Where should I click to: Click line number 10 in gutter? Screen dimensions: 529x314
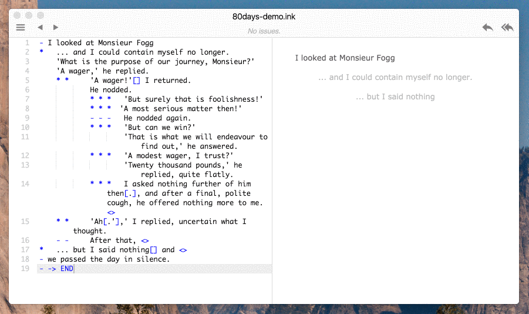point(25,128)
